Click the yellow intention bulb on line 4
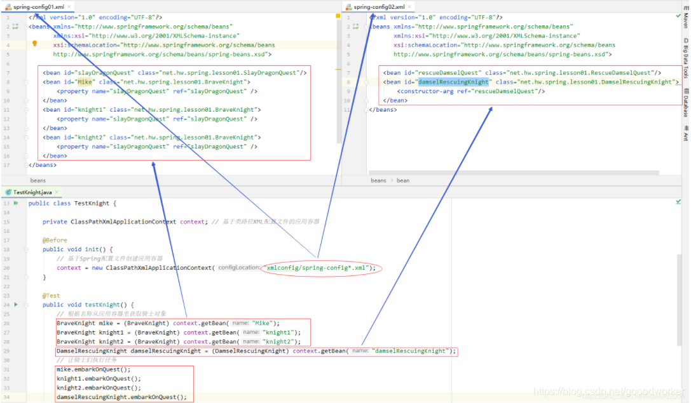Screen dimensions: 691x403 tap(34, 44)
